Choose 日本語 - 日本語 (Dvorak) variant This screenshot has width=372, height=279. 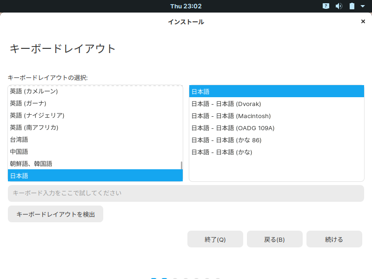click(277, 104)
